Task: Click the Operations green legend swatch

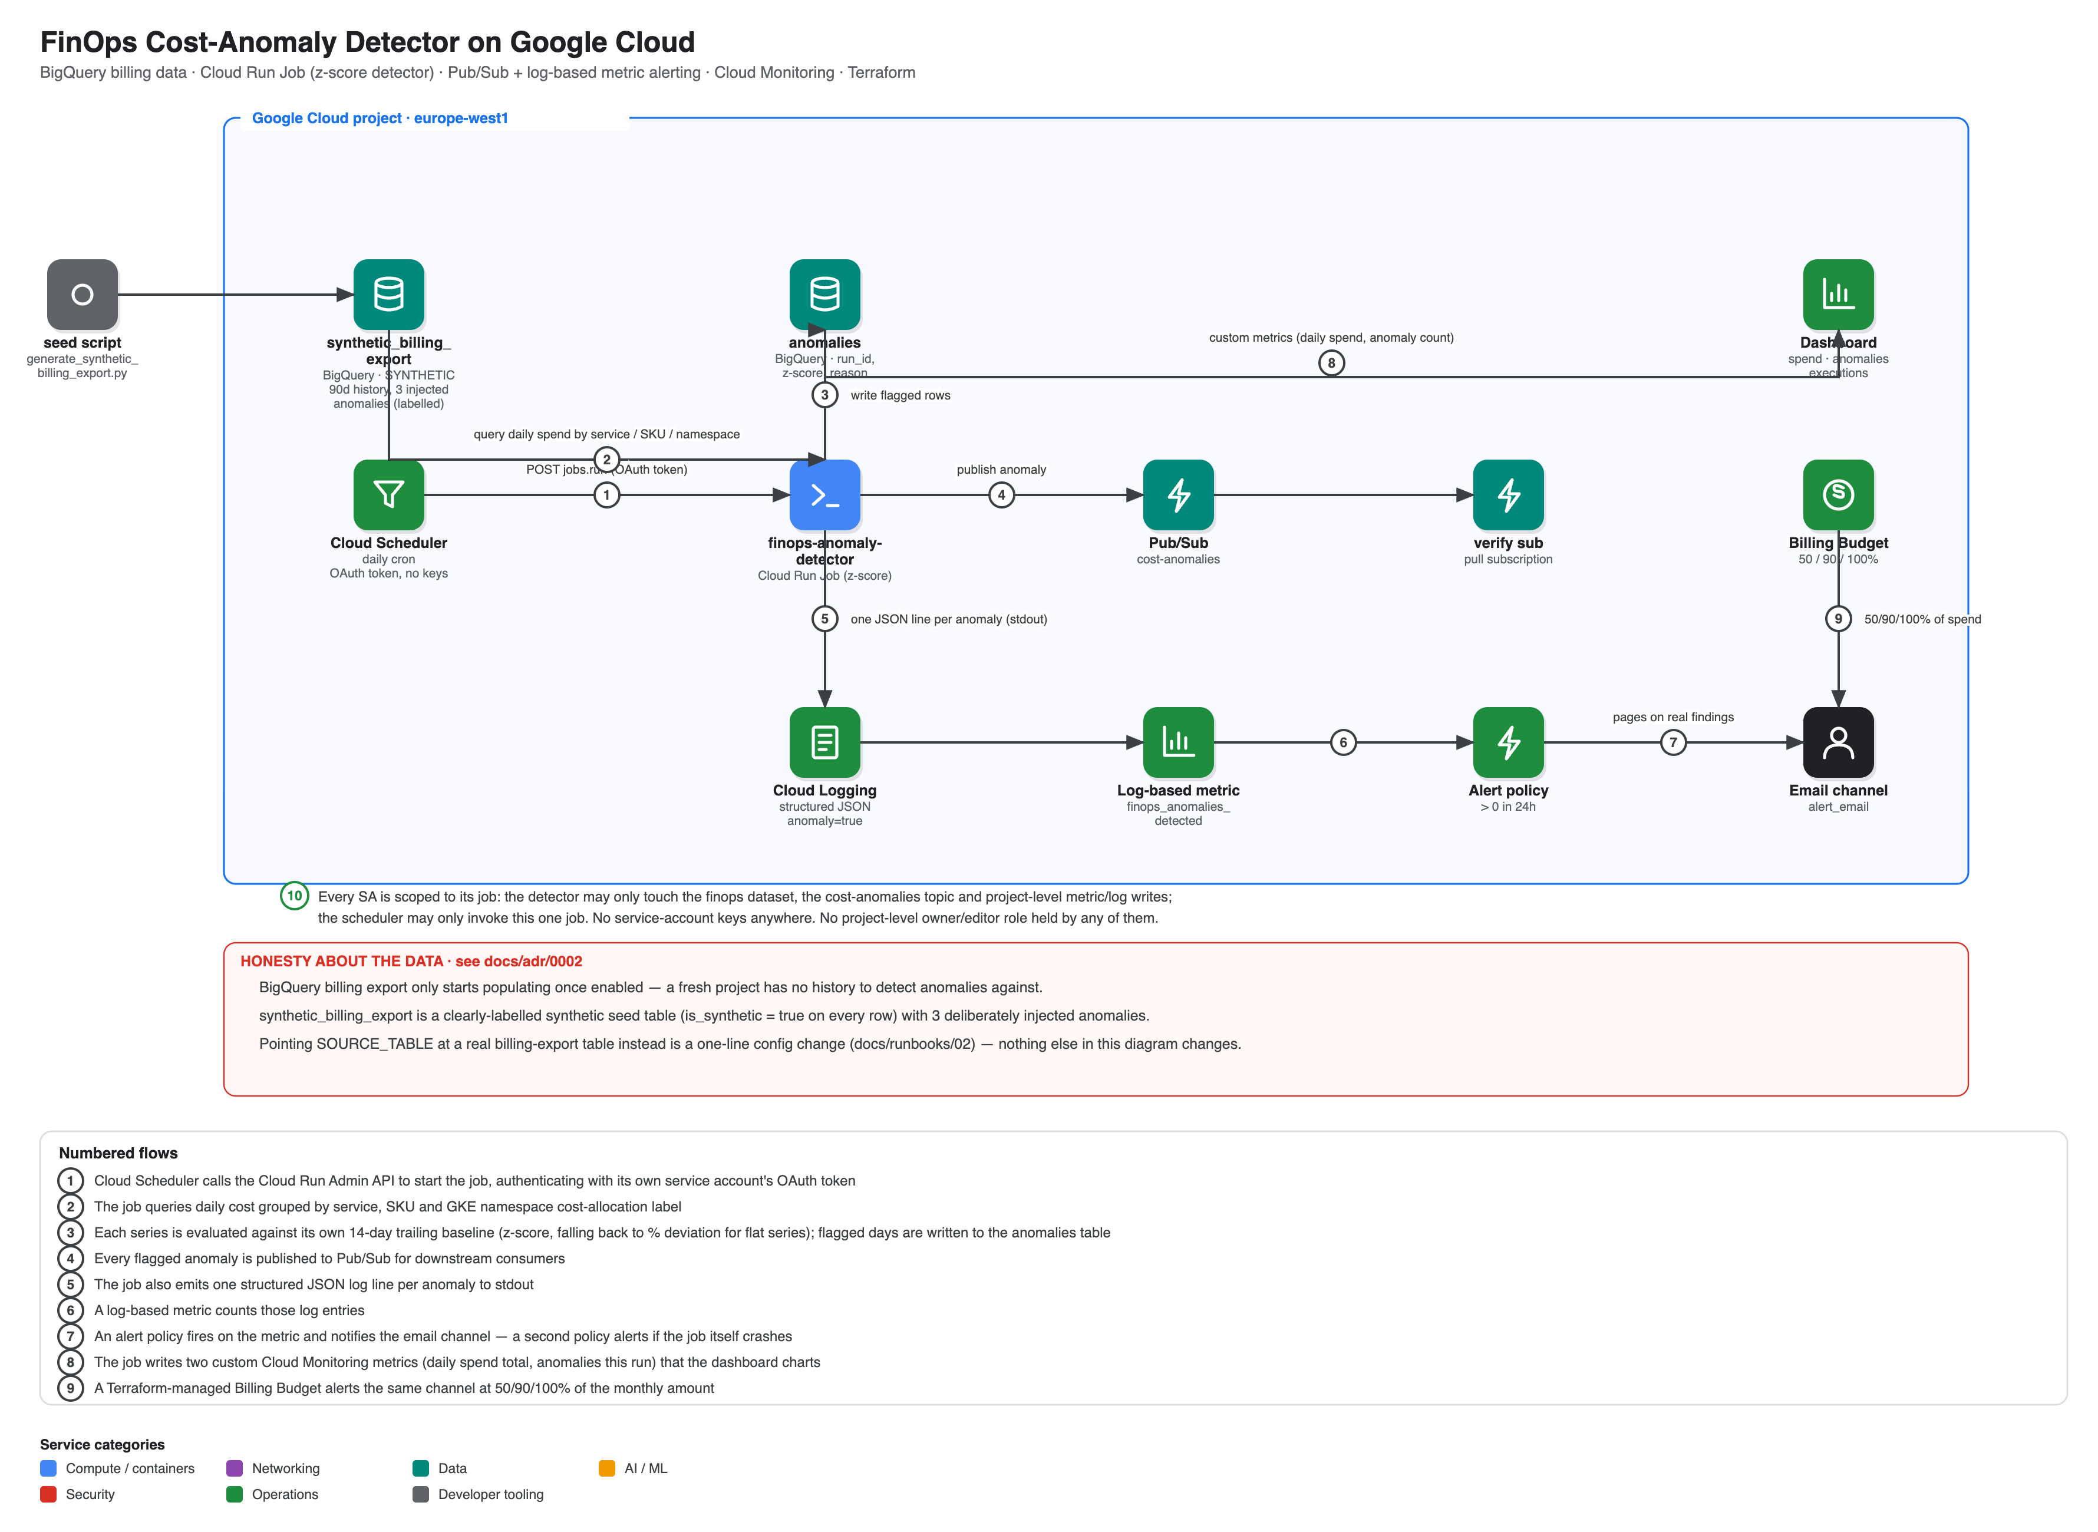Action: point(235,1495)
